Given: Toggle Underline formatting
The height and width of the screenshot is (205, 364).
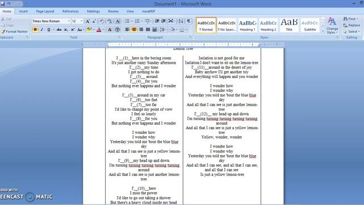Looking at the screenshot, I should [48, 30].
